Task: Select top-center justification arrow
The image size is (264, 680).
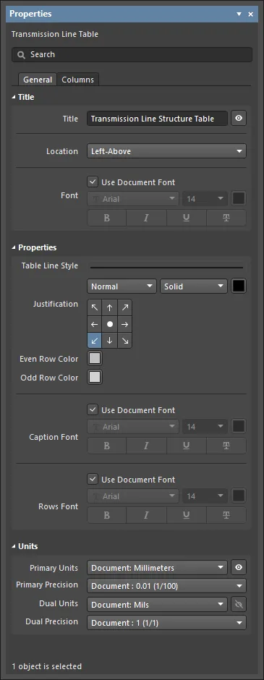Action: coord(110,307)
